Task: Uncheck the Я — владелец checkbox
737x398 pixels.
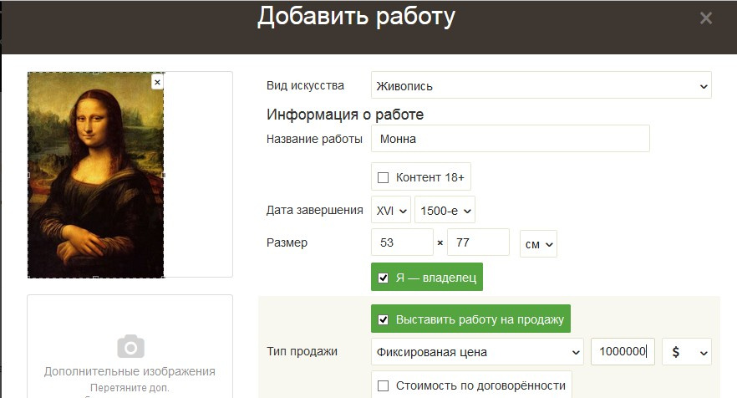Action: coord(384,278)
